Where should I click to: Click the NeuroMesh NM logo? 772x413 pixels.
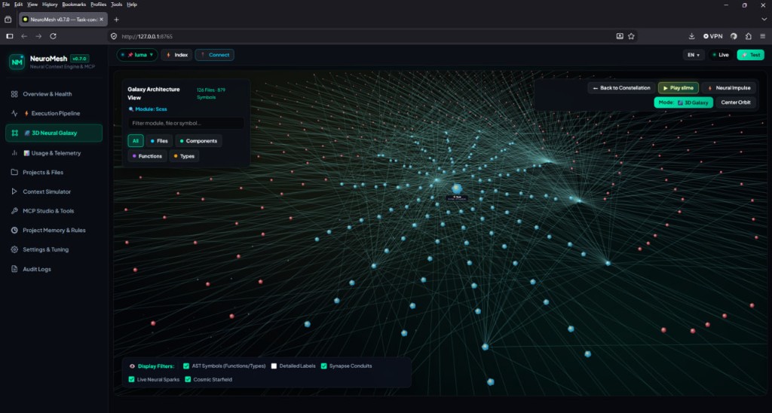click(17, 62)
